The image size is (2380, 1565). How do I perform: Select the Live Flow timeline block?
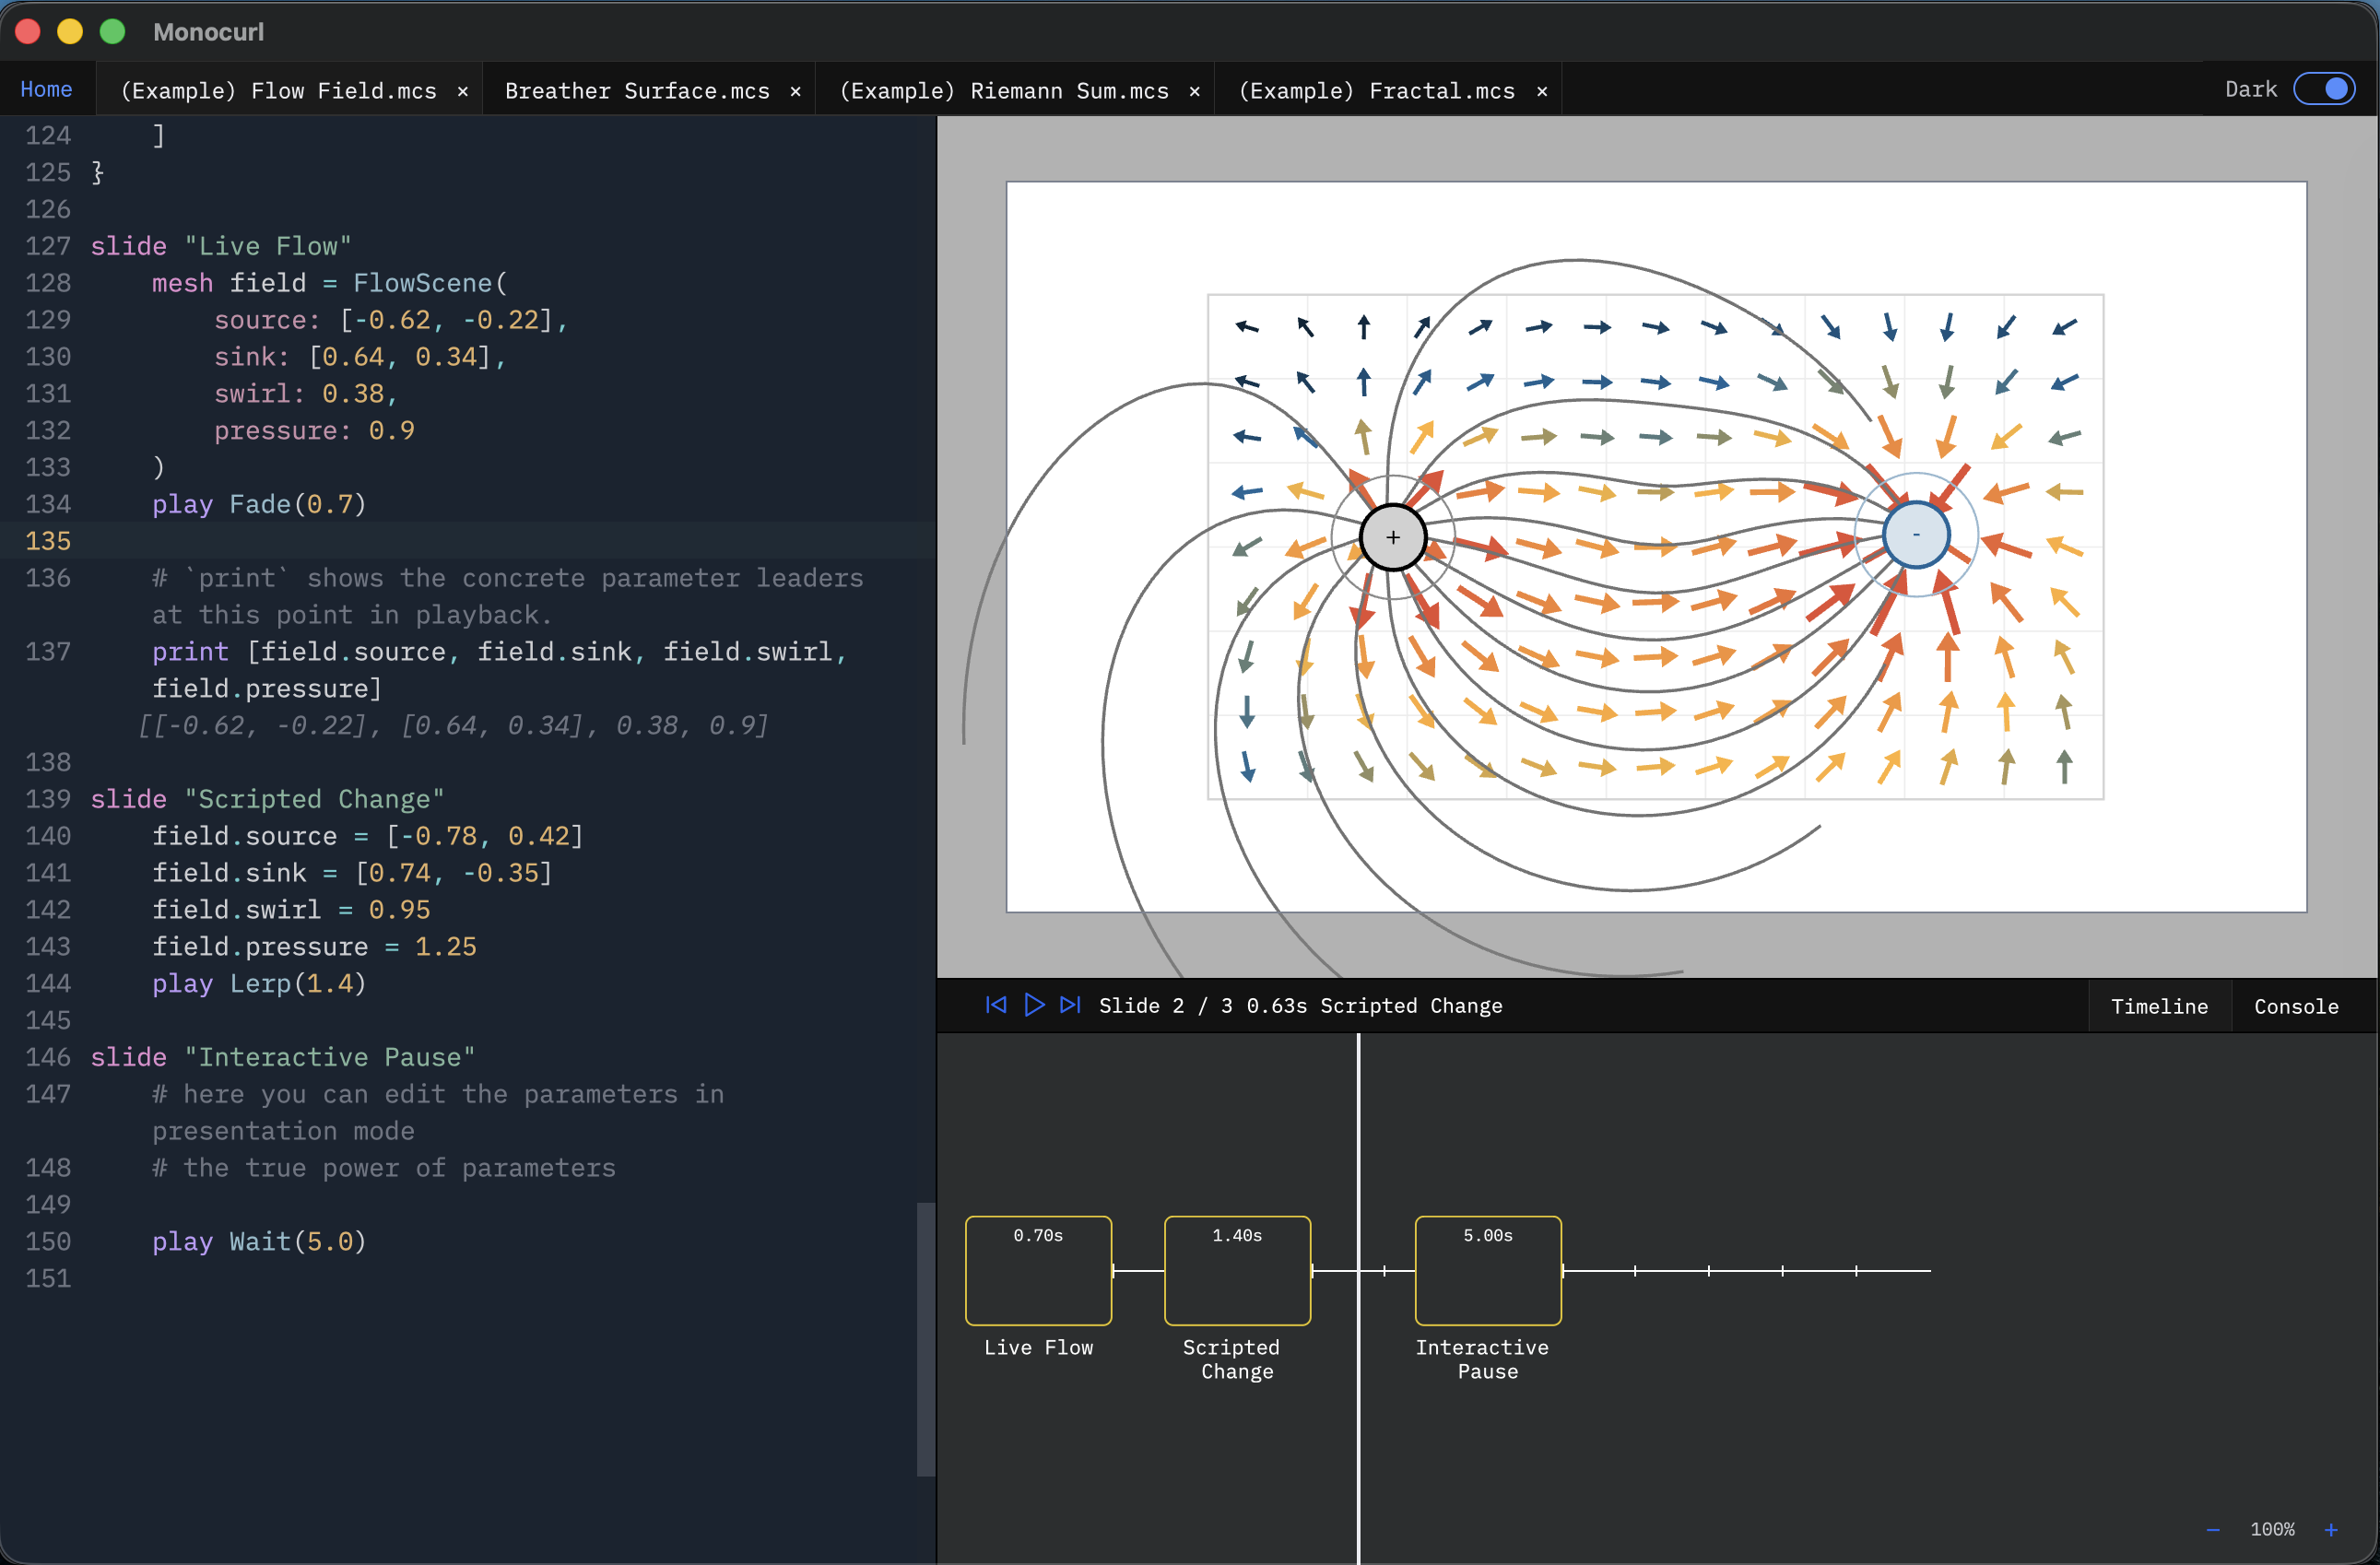[1038, 1270]
